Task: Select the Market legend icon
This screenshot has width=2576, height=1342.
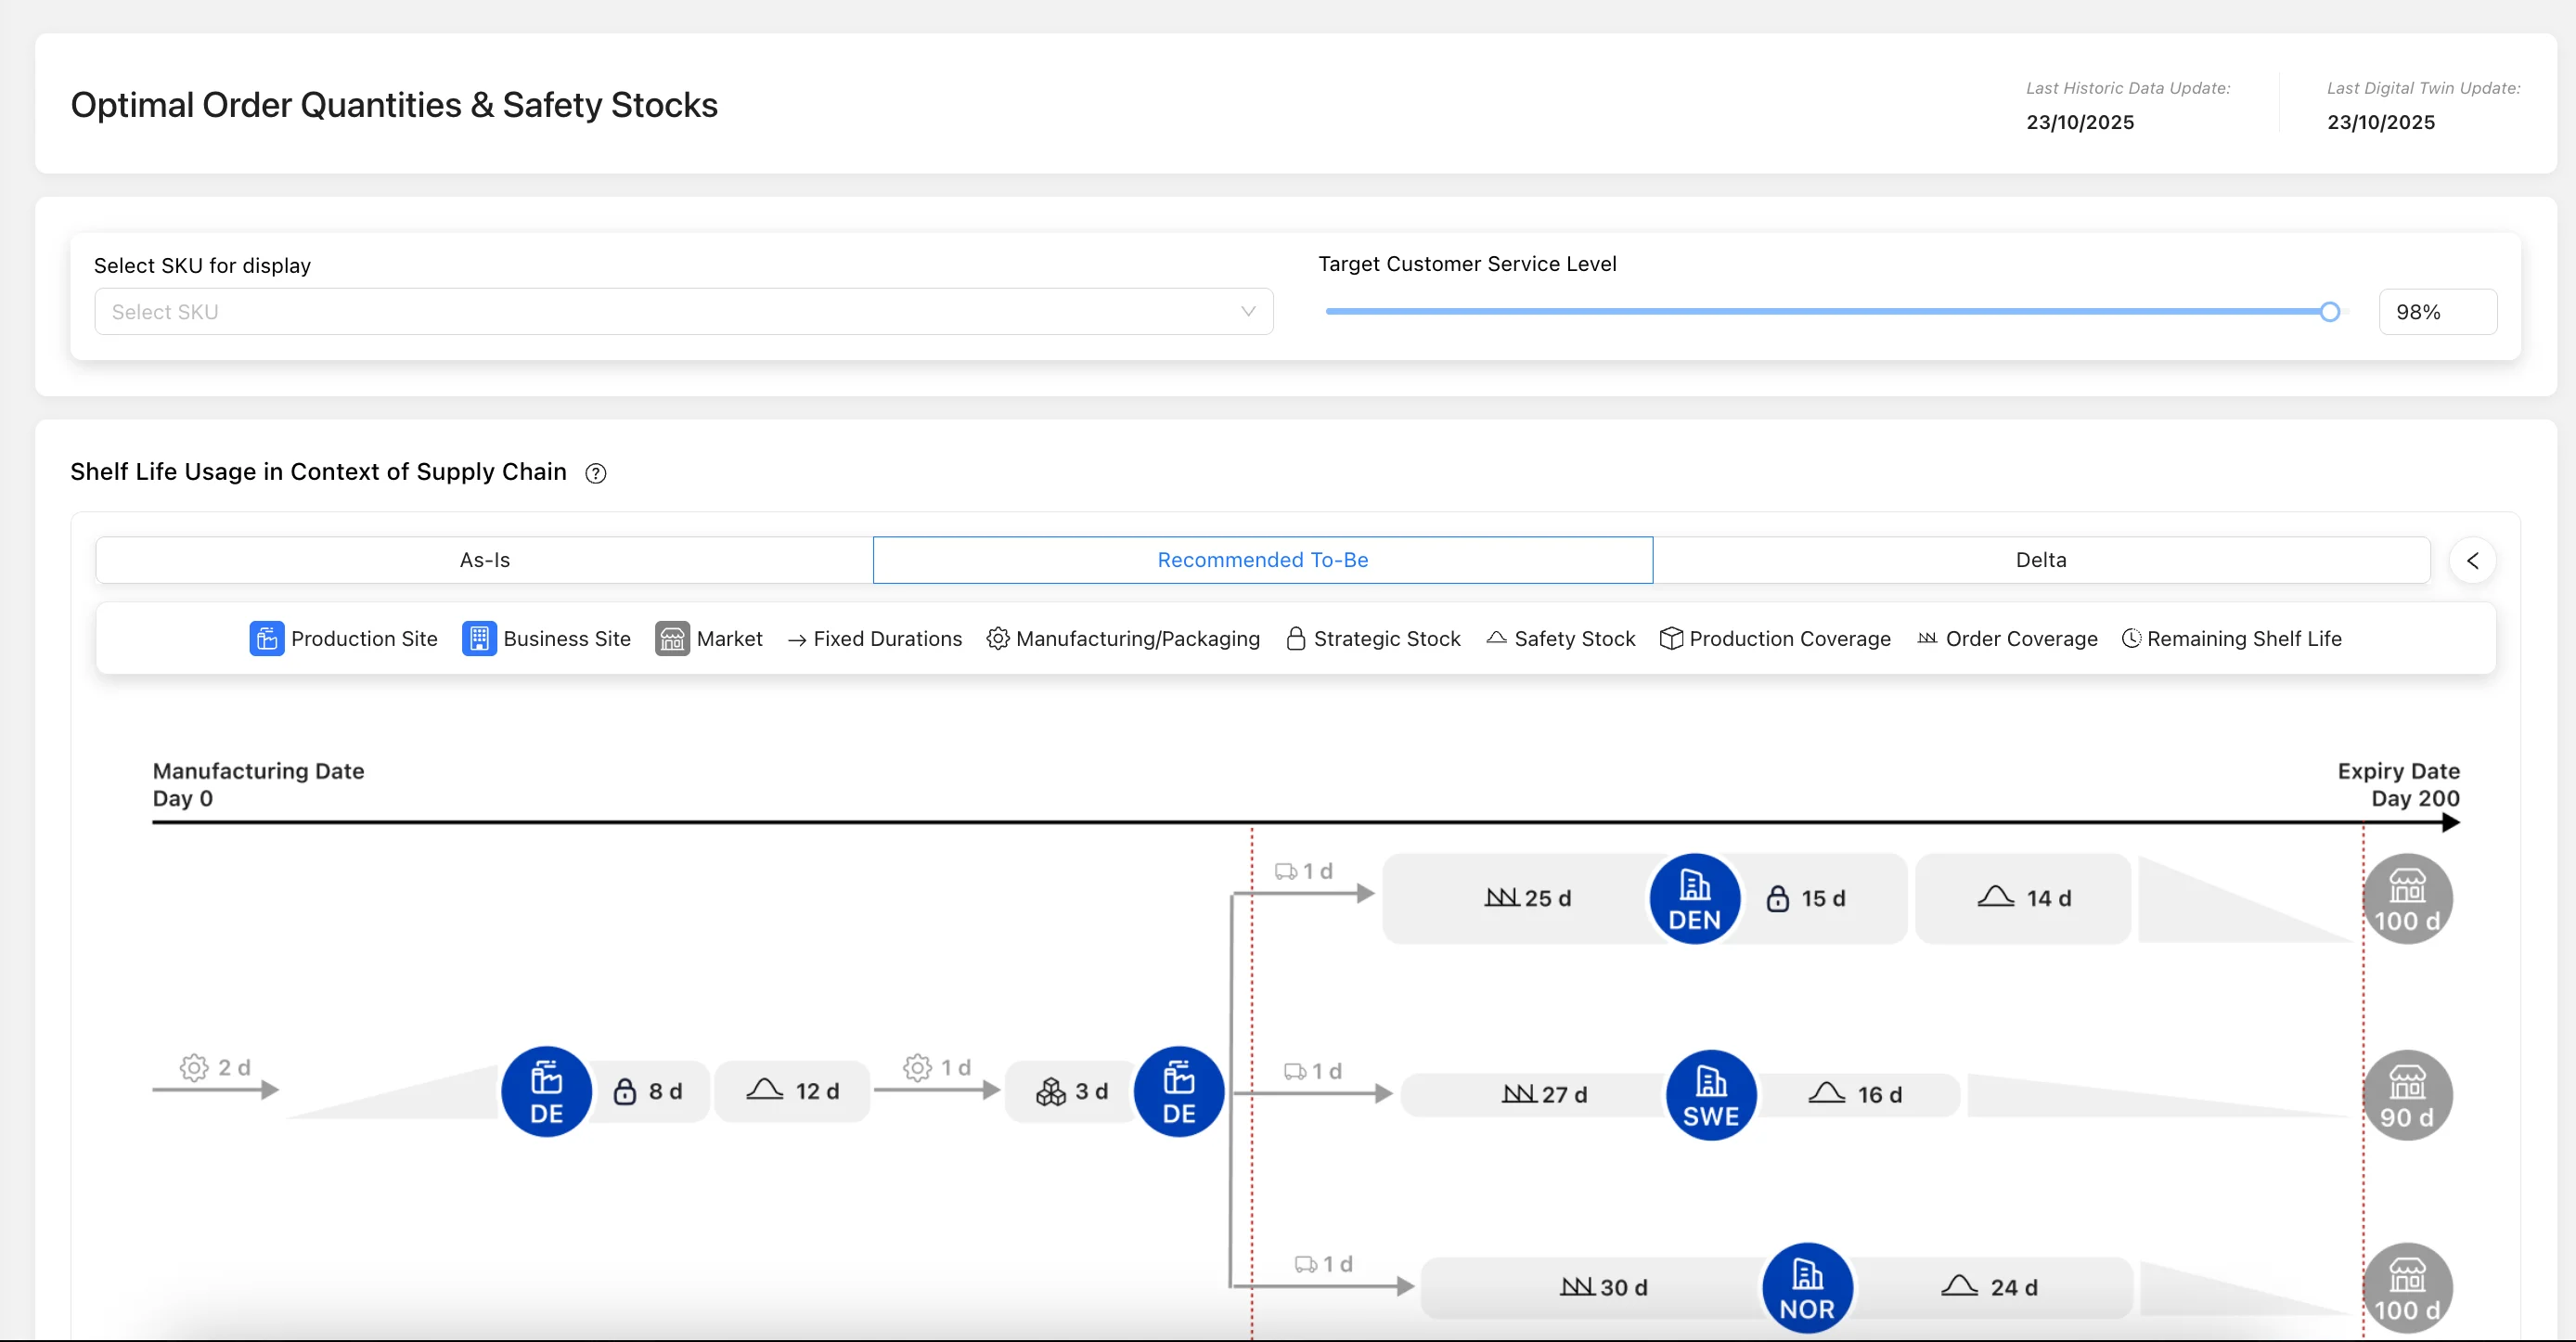Action: 672,638
